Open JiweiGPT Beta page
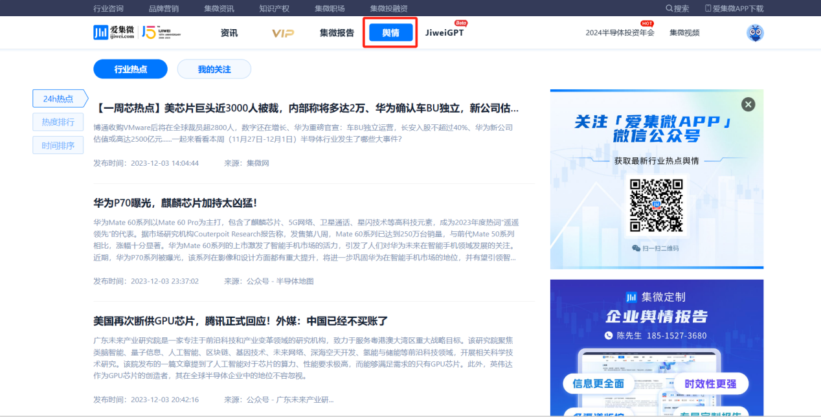 445,33
